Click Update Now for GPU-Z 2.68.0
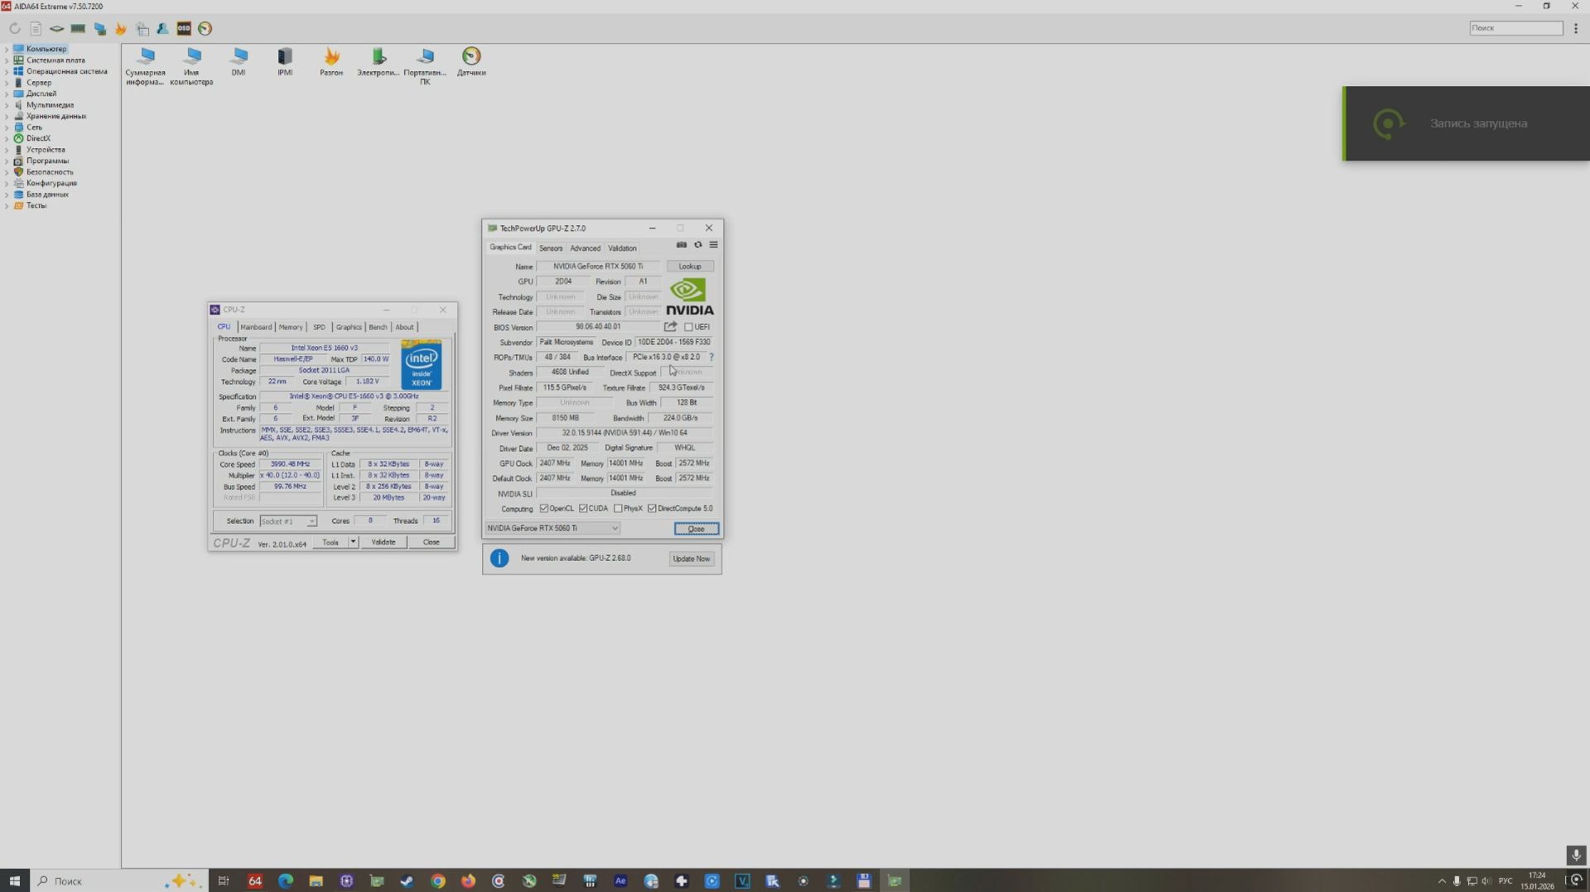 point(691,559)
